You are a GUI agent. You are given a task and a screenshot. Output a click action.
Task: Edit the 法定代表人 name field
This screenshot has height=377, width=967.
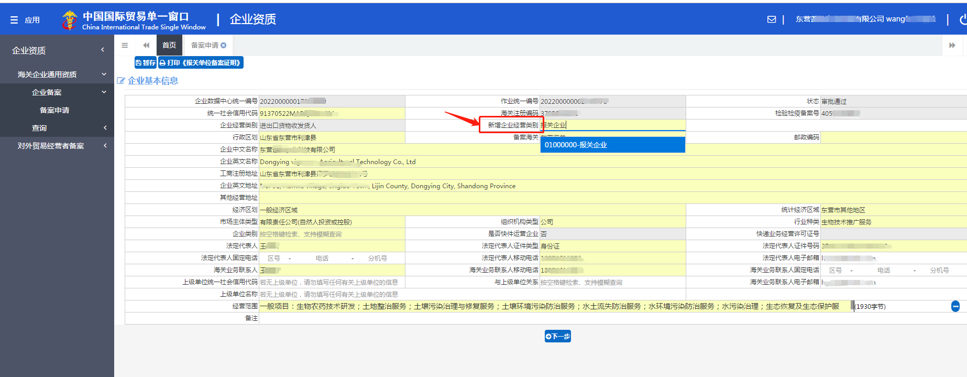332,246
